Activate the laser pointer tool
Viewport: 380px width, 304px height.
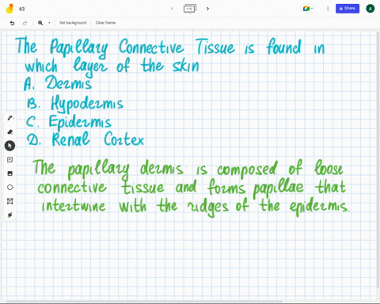pyautogui.click(x=9, y=215)
